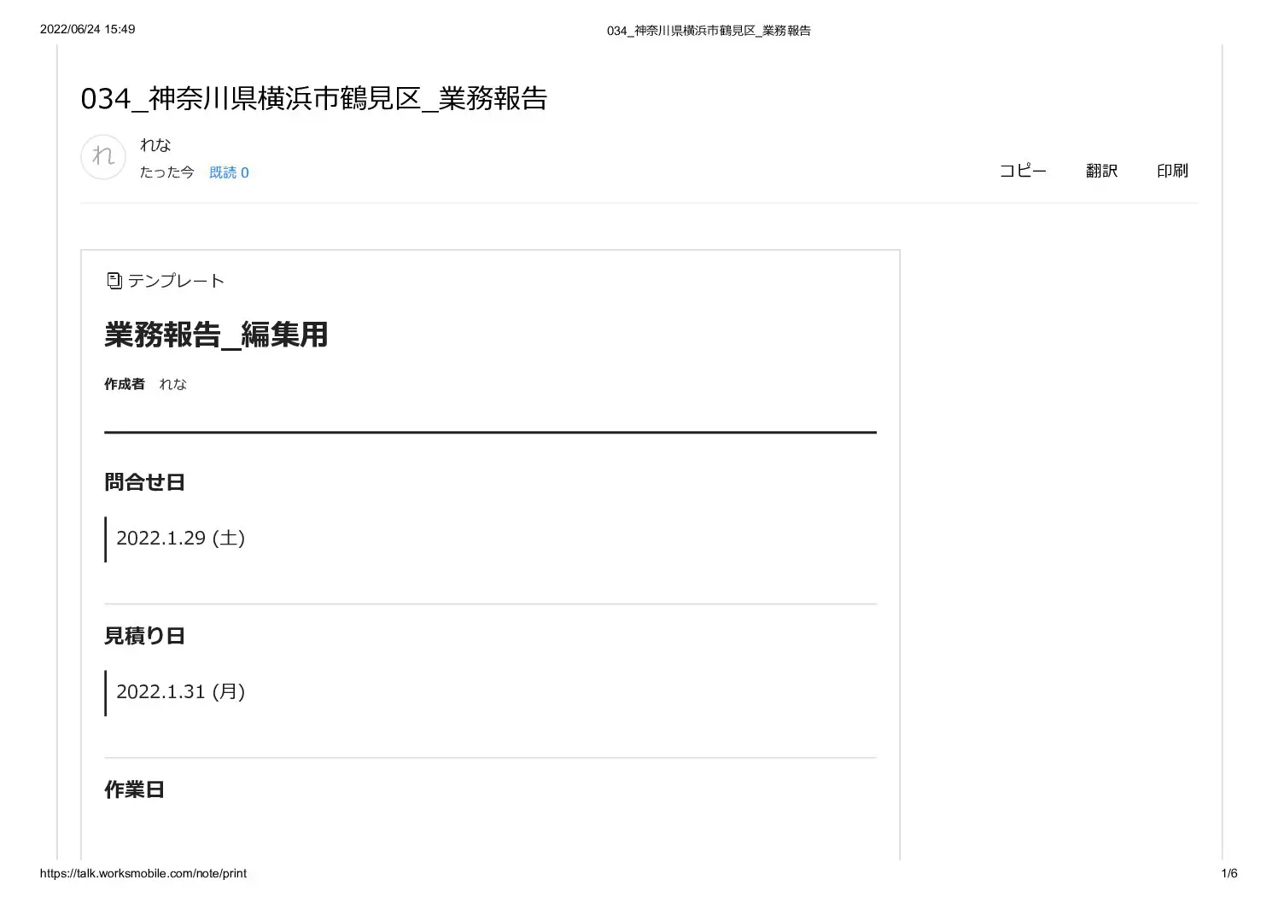
Task: Click the 問合せ日 heading
Action: coord(144,482)
